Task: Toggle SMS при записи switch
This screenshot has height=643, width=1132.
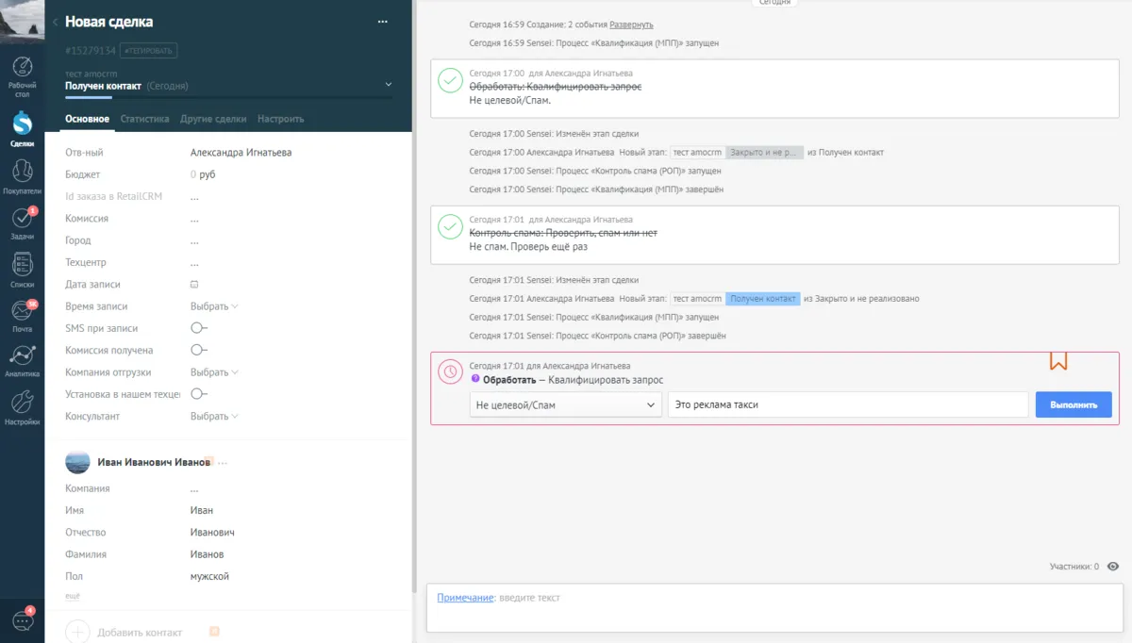Action: tap(198, 328)
